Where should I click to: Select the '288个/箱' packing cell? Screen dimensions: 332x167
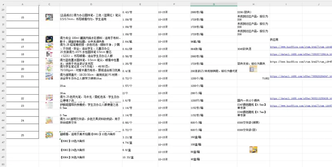click(214, 91)
